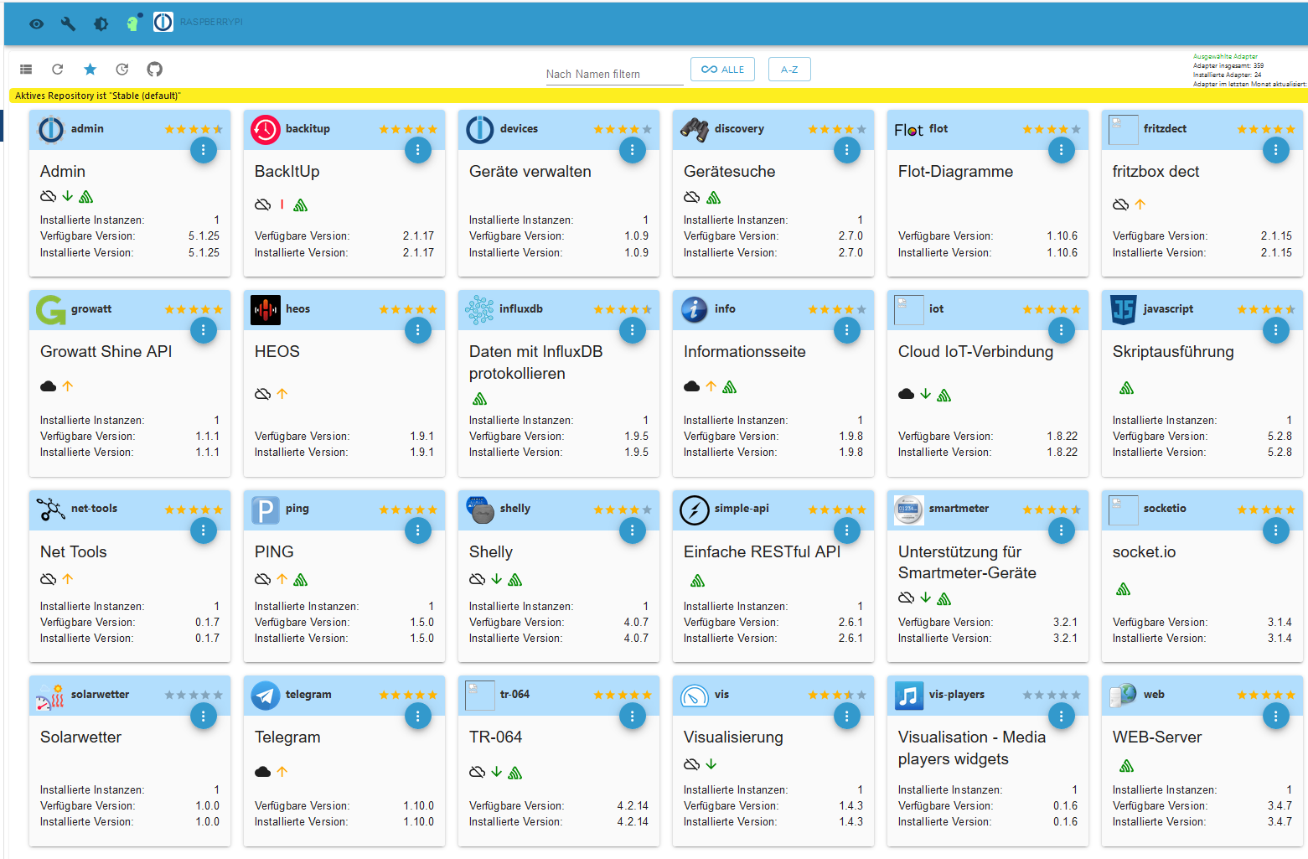Viewport: 1308px width, 859px height.
Task: Open the three-dot menu on the devices card
Action: coord(633,150)
